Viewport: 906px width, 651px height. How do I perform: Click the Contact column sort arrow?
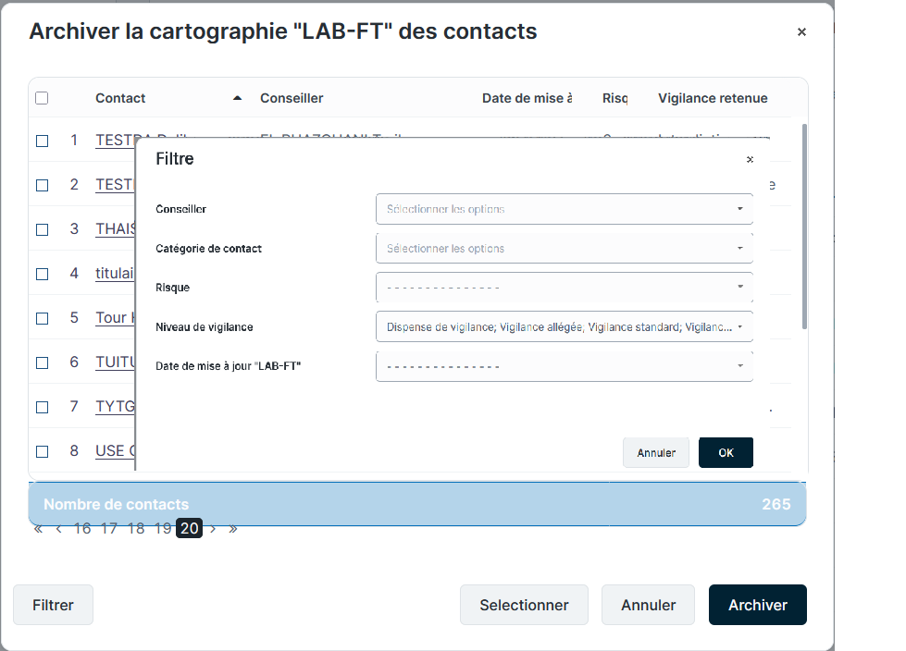tap(237, 98)
